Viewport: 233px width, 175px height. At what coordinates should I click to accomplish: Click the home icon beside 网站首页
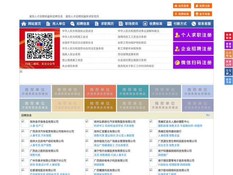(x=24, y=24)
